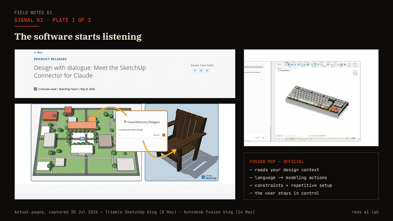
Task: Click 'FUSION MCP — OFFICIAL' heading
Action: (x=277, y=162)
